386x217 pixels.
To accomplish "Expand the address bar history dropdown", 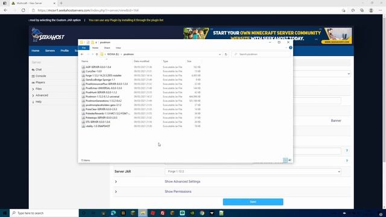I will coord(220,54).
